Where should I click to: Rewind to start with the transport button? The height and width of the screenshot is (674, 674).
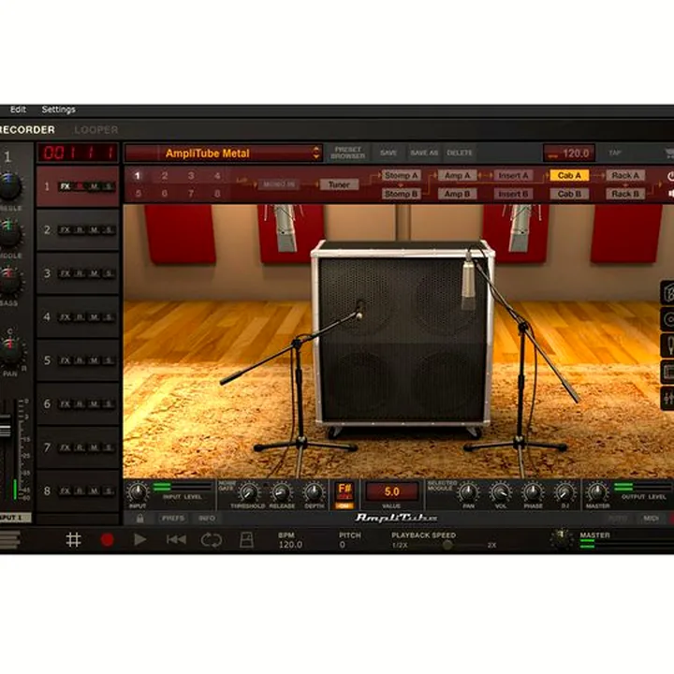[176, 540]
